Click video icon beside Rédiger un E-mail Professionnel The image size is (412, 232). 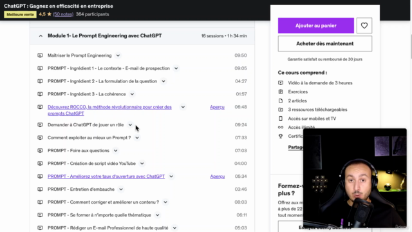coord(40,227)
